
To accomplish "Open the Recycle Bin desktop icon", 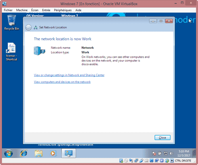I will click(11, 23).
